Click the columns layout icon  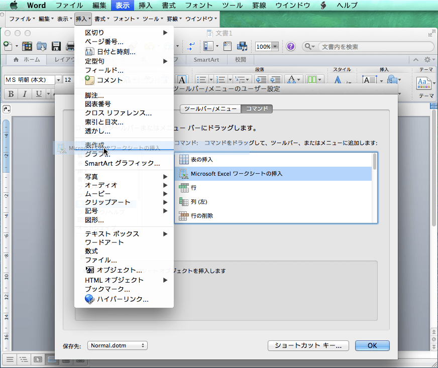[312, 80]
